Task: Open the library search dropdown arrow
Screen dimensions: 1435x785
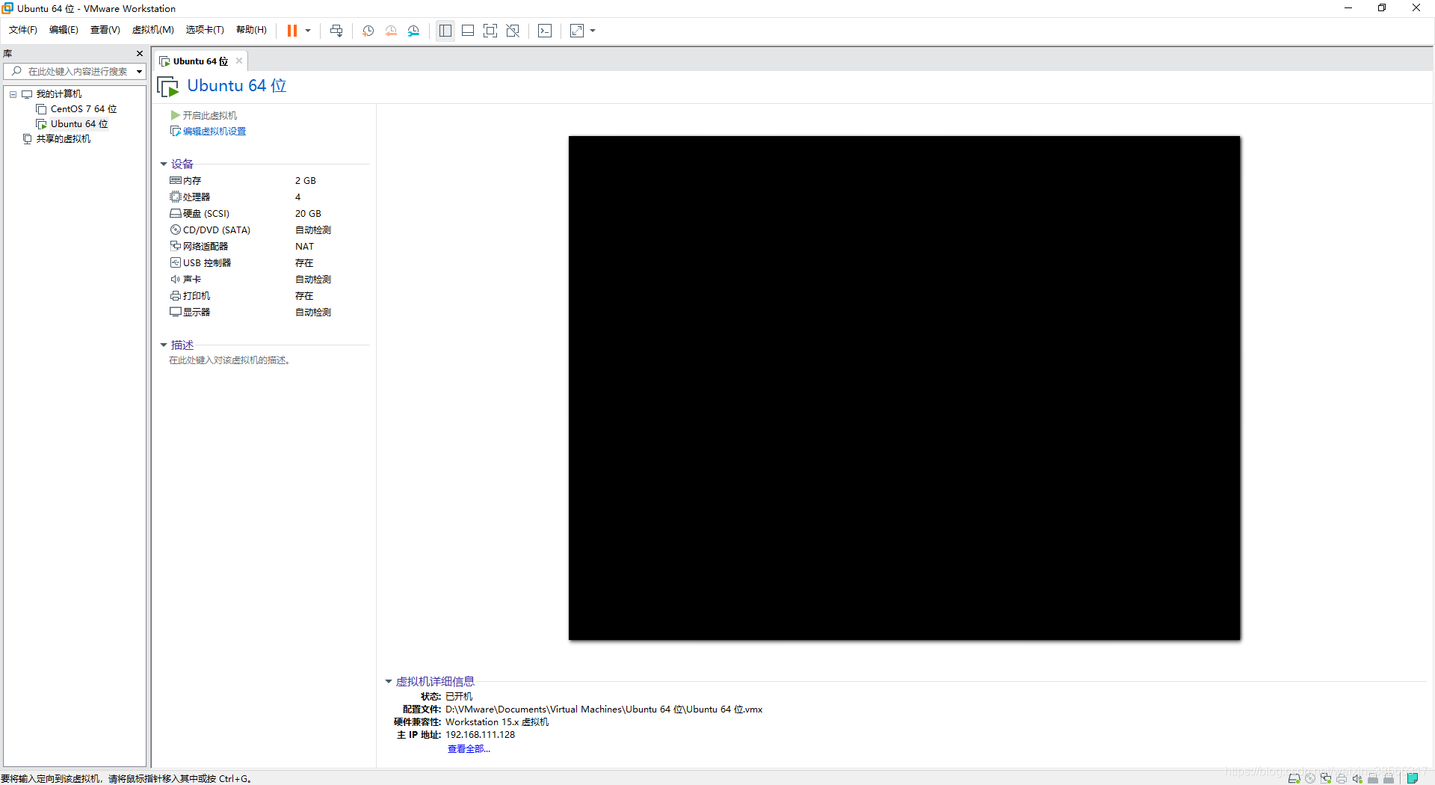Action: click(139, 72)
